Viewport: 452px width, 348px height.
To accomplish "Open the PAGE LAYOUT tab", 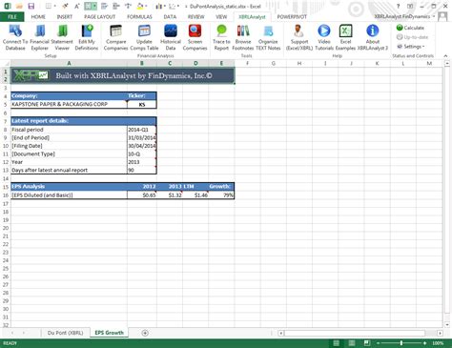I will click(99, 17).
